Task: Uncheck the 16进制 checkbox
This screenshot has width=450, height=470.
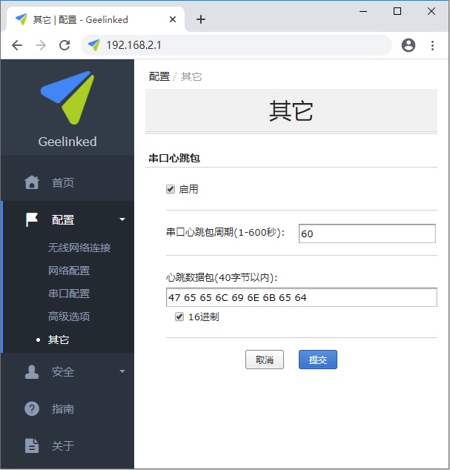Action: coord(179,317)
